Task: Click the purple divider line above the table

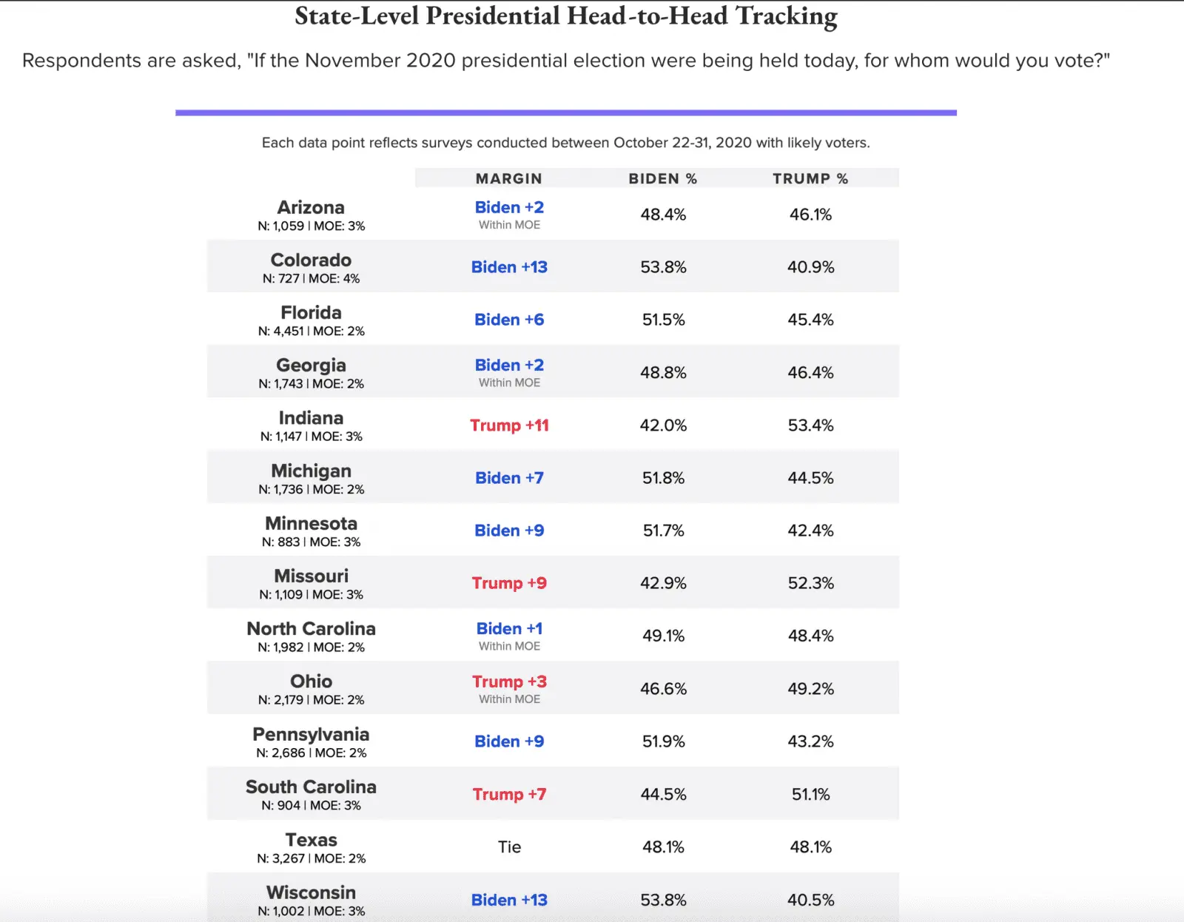Action: 566,112
